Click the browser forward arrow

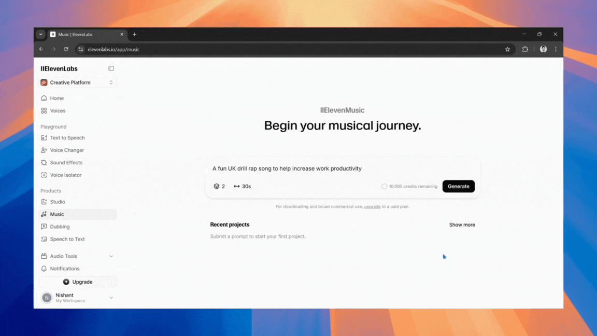coord(53,49)
